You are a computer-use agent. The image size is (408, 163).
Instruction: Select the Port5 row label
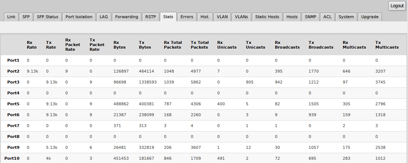point(13,104)
